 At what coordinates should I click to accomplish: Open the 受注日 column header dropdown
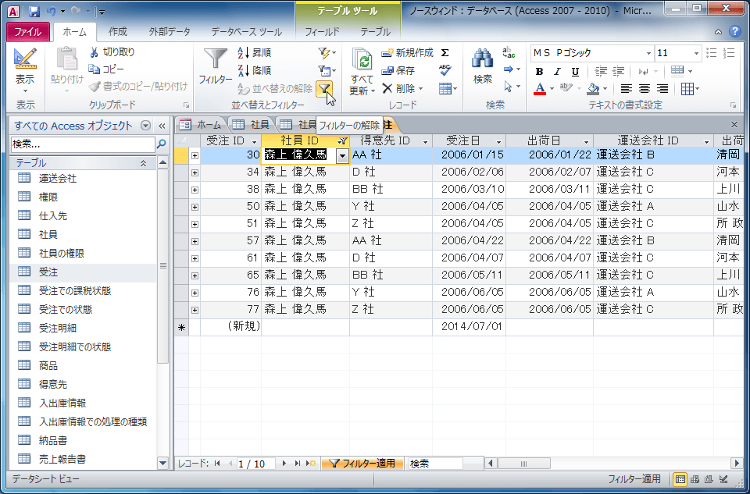tap(498, 142)
